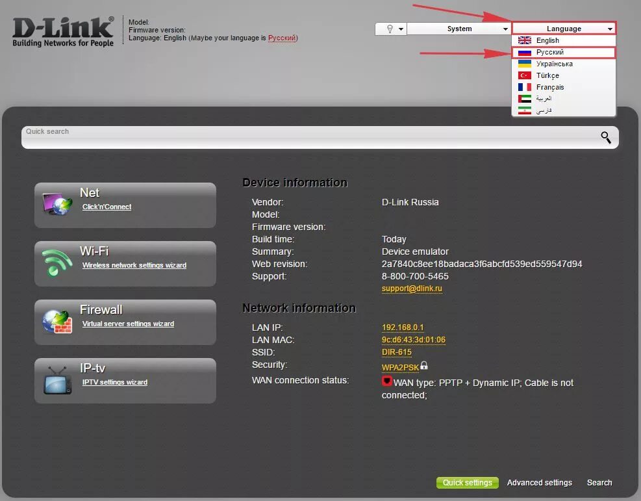Open Virtual server settings wizard
The height and width of the screenshot is (501, 641).
click(128, 324)
